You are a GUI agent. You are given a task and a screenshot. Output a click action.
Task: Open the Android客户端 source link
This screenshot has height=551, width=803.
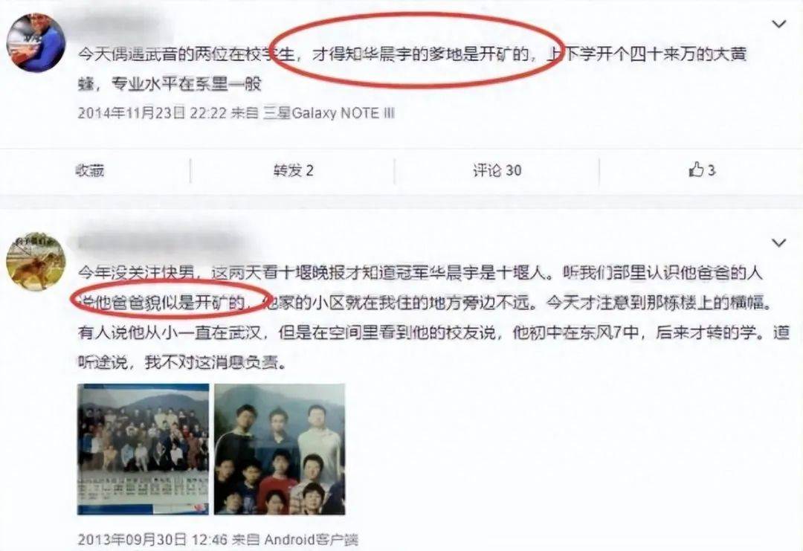click(312, 538)
